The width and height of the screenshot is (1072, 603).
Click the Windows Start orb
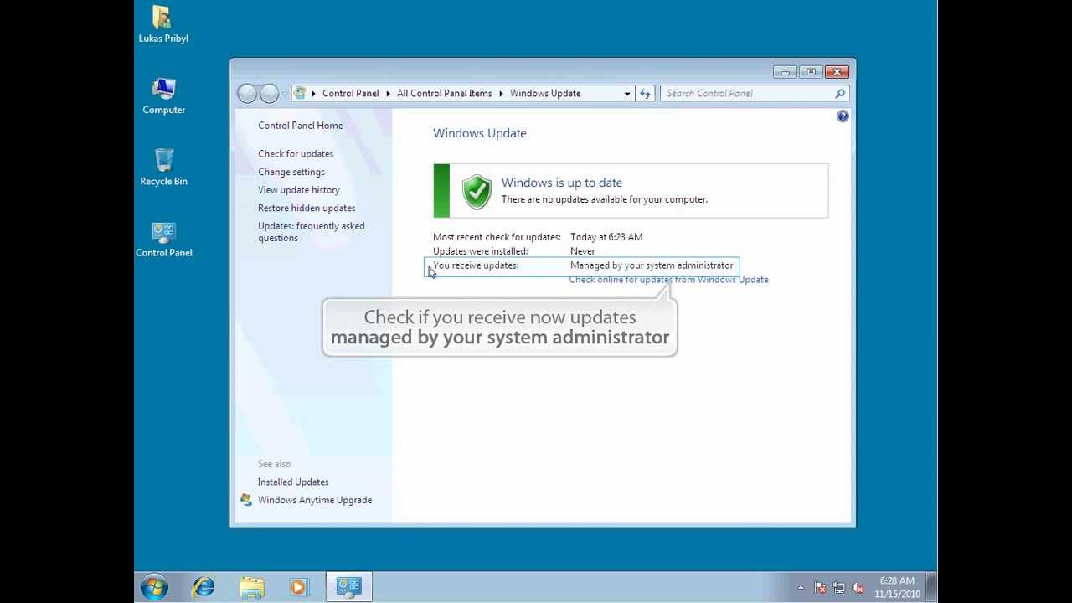pyautogui.click(x=154, y=587)
